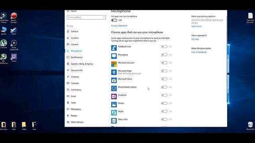Click the Feedback Hub app icon
The width and height of the screenshot is (255, 143).
coord(114,48)
